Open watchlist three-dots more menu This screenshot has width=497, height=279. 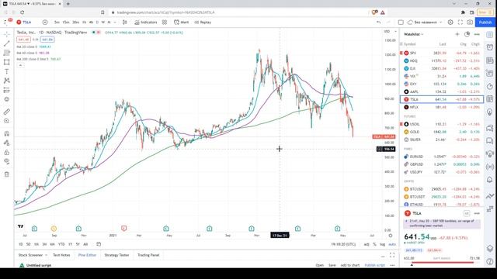tap(477, 34)
